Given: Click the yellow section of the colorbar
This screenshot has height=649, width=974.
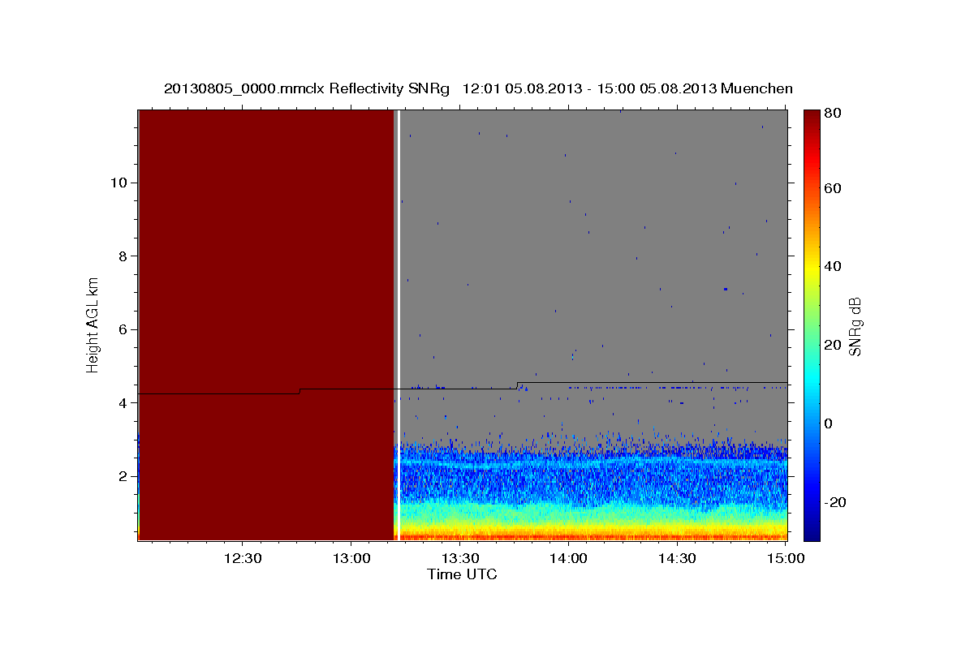Looking at the screenshot, I should 812,266.
